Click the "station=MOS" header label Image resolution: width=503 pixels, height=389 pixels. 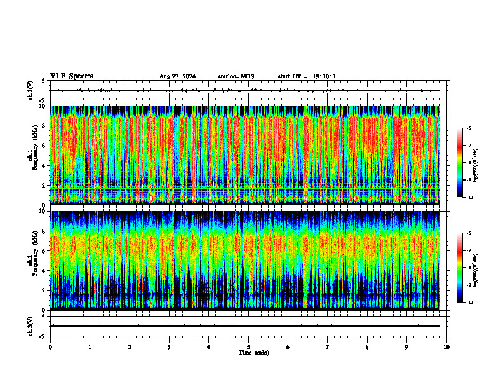pyautogui.click(x=236, y=76)
